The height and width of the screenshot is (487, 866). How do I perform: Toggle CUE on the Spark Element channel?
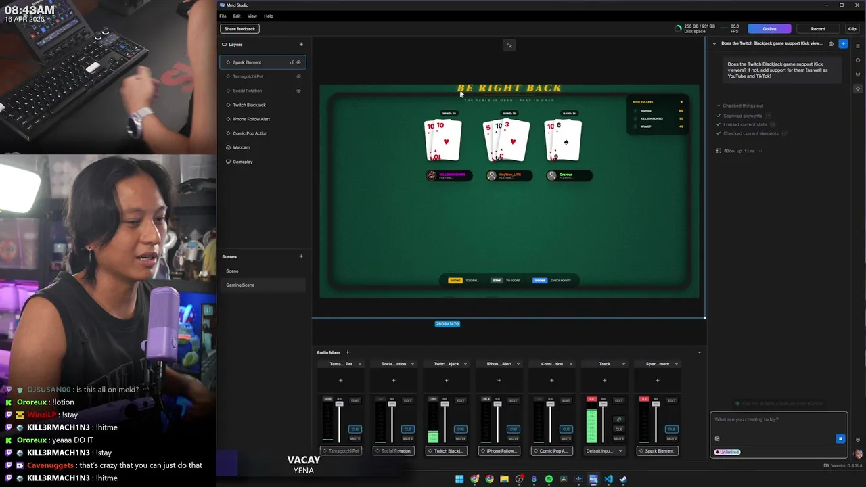(672, 429)
